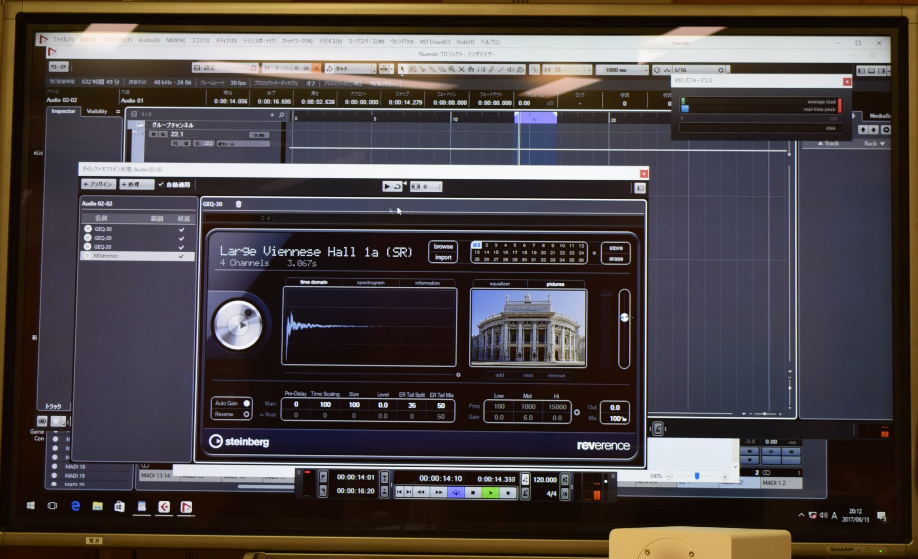Toggle the Auto Gain radio in REVerence
Viewport: 918px width, 559px height.
pos(246,403)
